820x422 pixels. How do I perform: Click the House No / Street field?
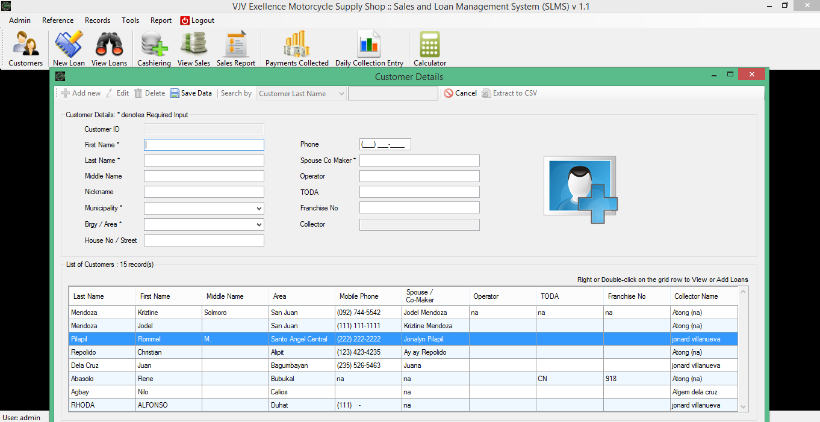pyautogui.click(x=204, y=240)
